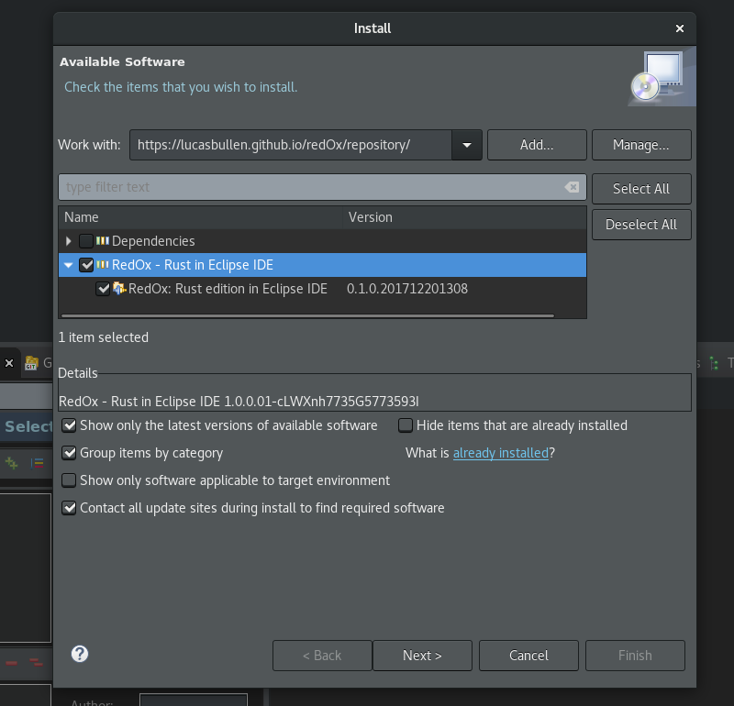The height and width of the screenshot is (706, 734).
Task: Click the green plus icon in background toolbar
Action: pos(11,464)
